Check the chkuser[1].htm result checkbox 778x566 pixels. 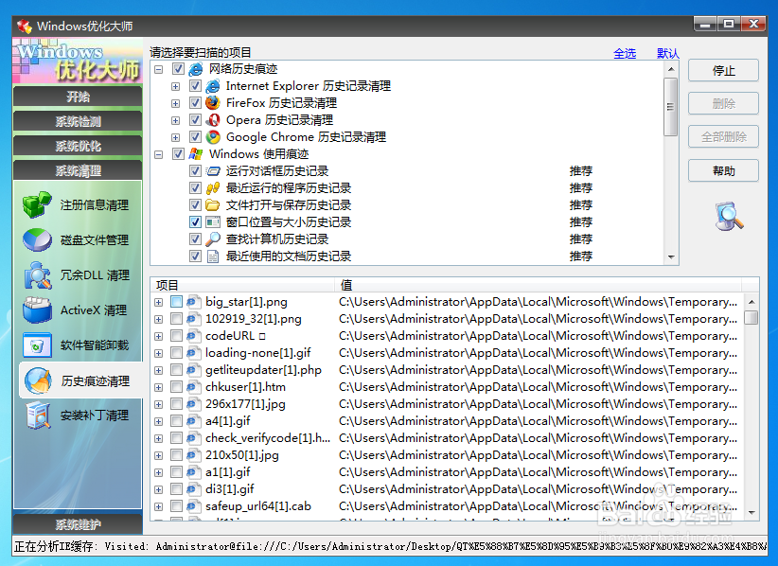click(x=176, y=387)
